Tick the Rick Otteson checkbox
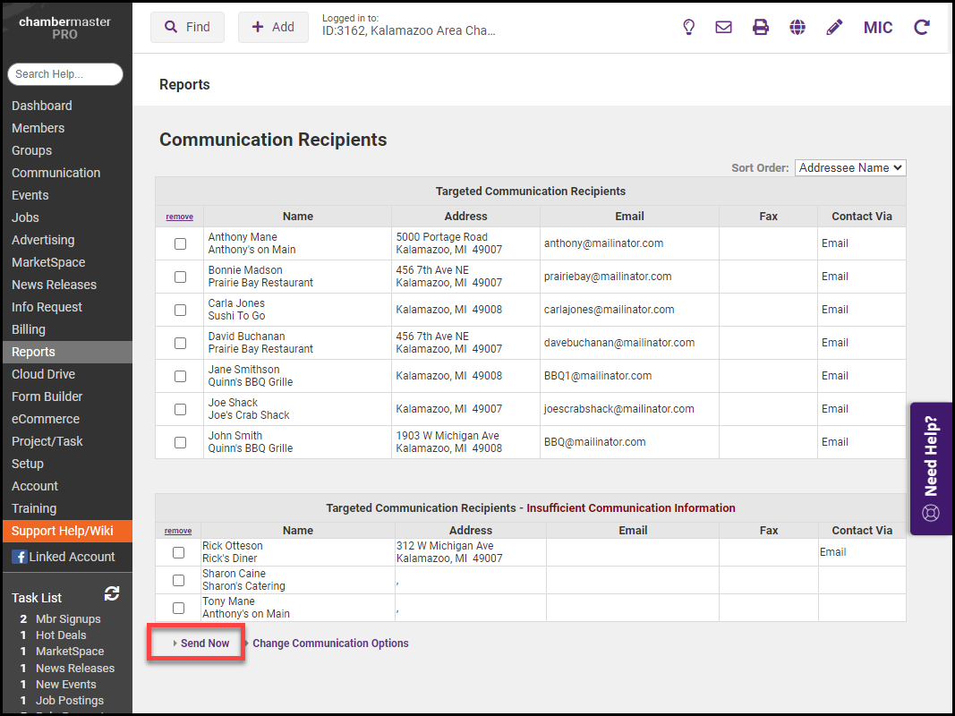The height and width of the screenshot is (716, 955). (x=178, y=552)
